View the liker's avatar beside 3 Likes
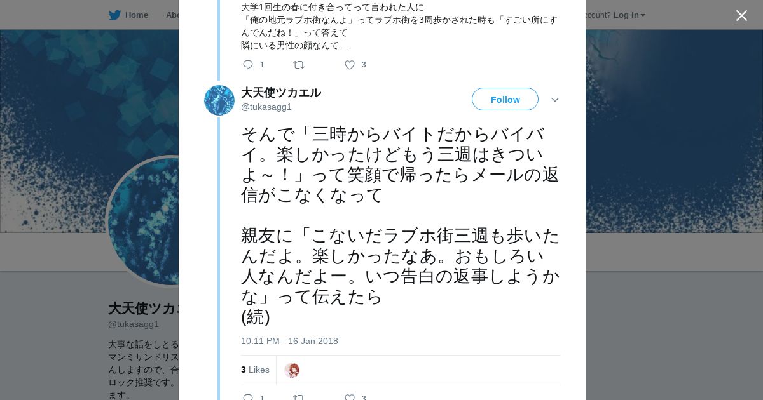Screen dimensions: 763x400 pos(292,370)
